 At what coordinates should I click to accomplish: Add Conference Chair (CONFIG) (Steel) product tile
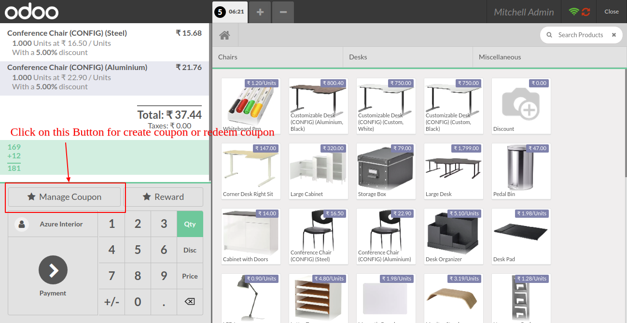click(319, 237)
